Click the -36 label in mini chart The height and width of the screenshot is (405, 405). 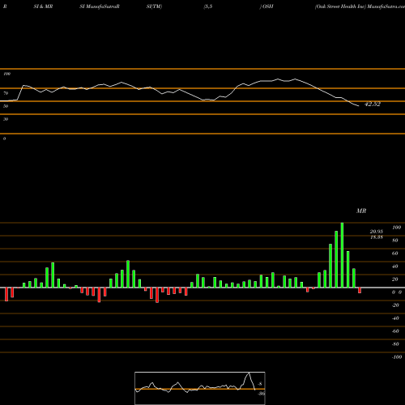click(261, 394)
